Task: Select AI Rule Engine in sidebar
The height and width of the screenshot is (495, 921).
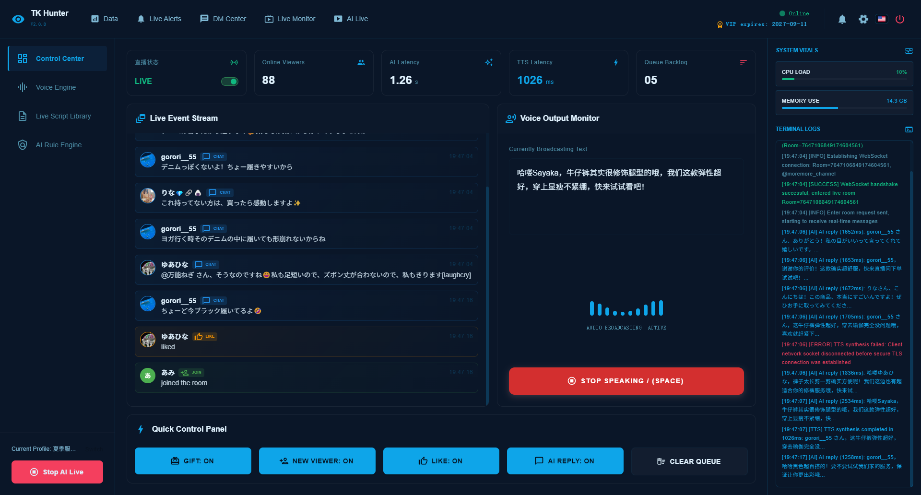Action: (x=58, y=145)
